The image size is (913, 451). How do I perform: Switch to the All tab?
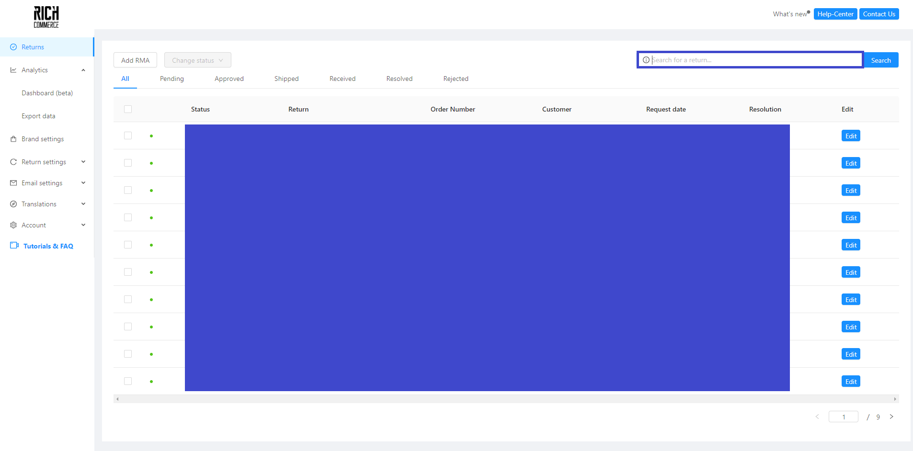pos(125,79)
